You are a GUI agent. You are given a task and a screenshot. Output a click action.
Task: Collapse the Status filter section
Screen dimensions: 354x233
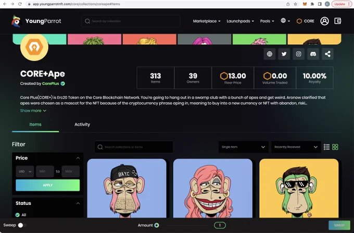[78, 203]
